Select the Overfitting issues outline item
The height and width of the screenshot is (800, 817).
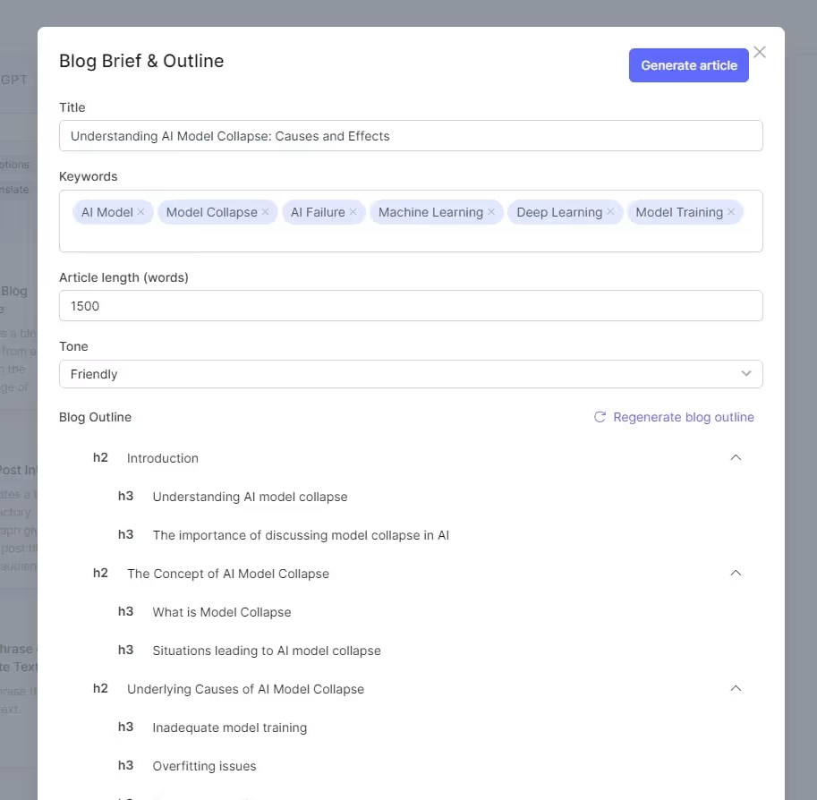coord(204,766)
